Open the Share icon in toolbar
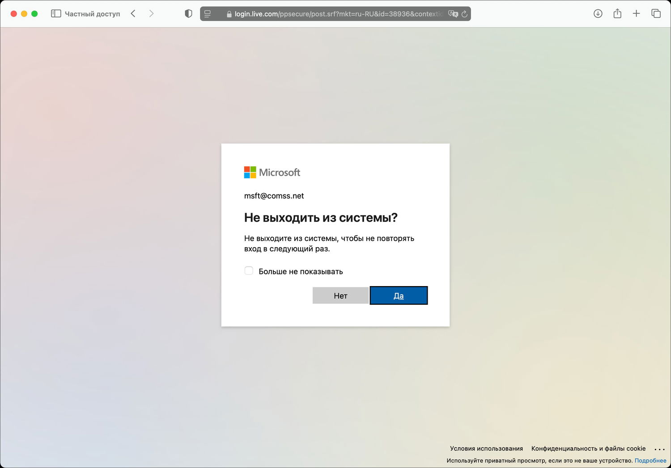Screen dimensions: 671x468 coord(617,13)
